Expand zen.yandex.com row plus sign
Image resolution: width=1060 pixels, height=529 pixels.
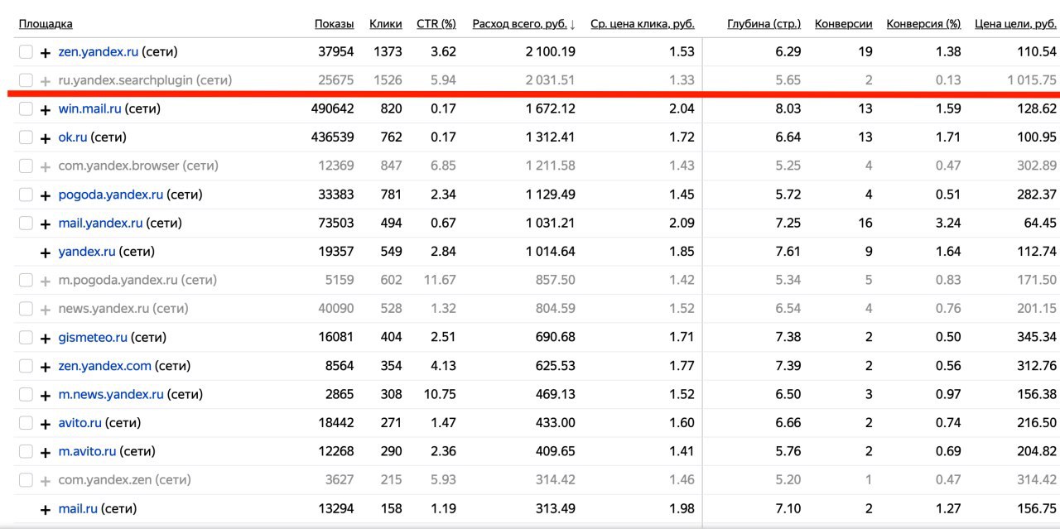click(x=46, y=366)
